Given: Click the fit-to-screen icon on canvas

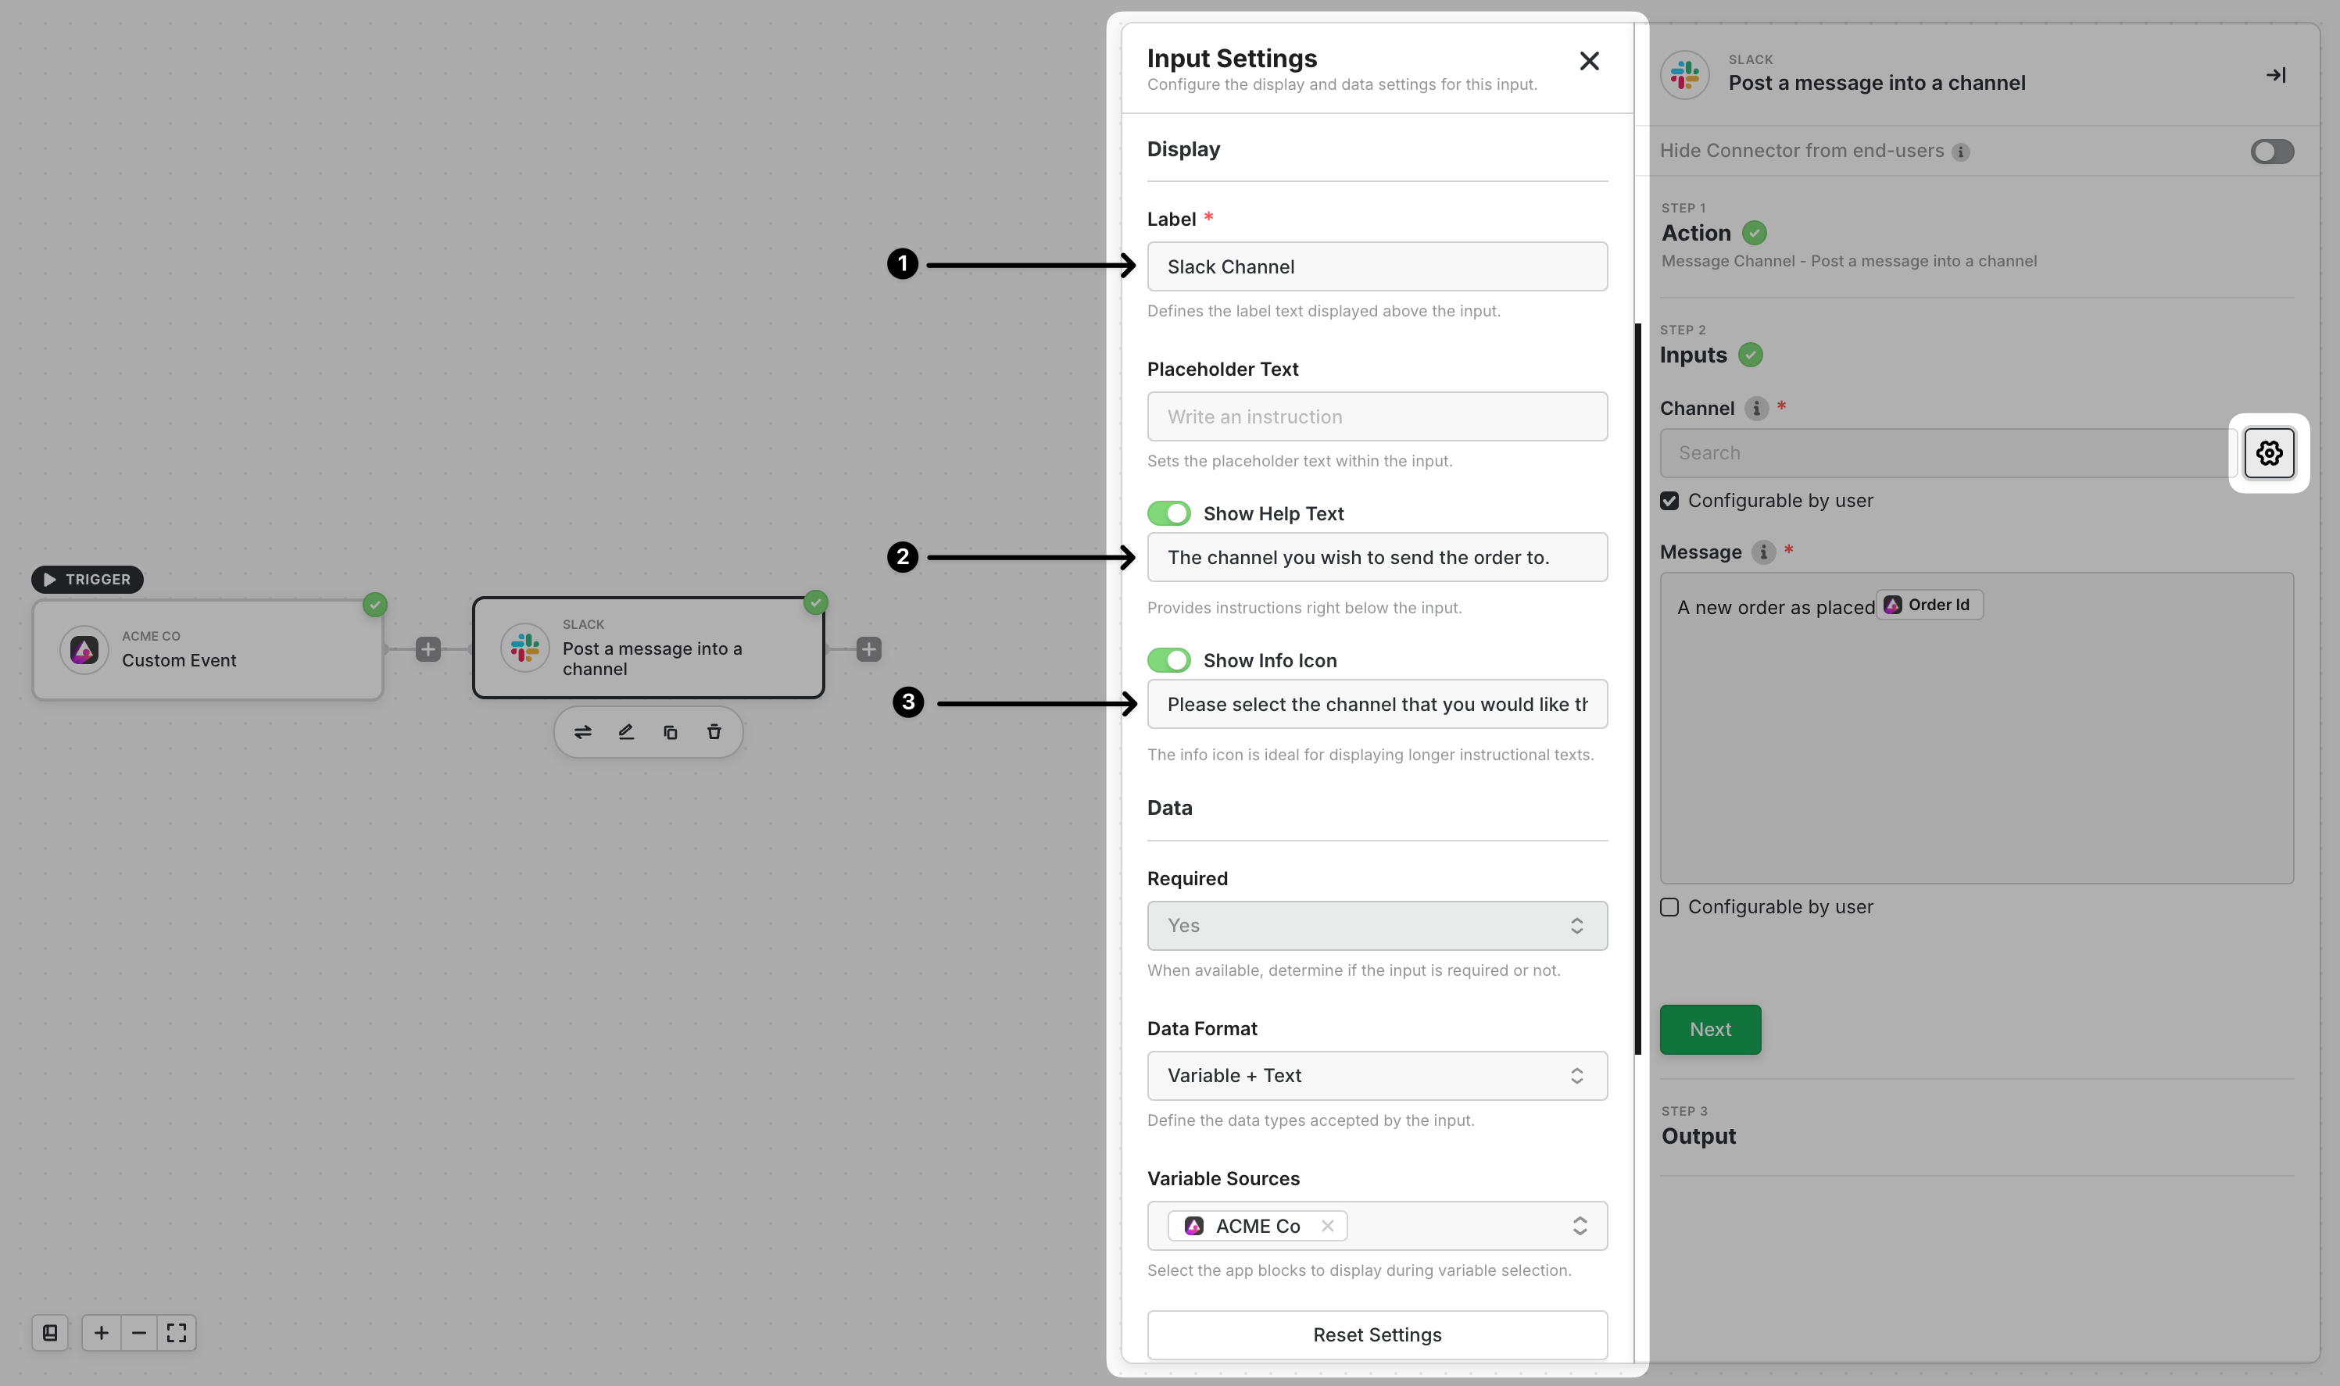Looking at the screenshot, I should coord(177,1333).
